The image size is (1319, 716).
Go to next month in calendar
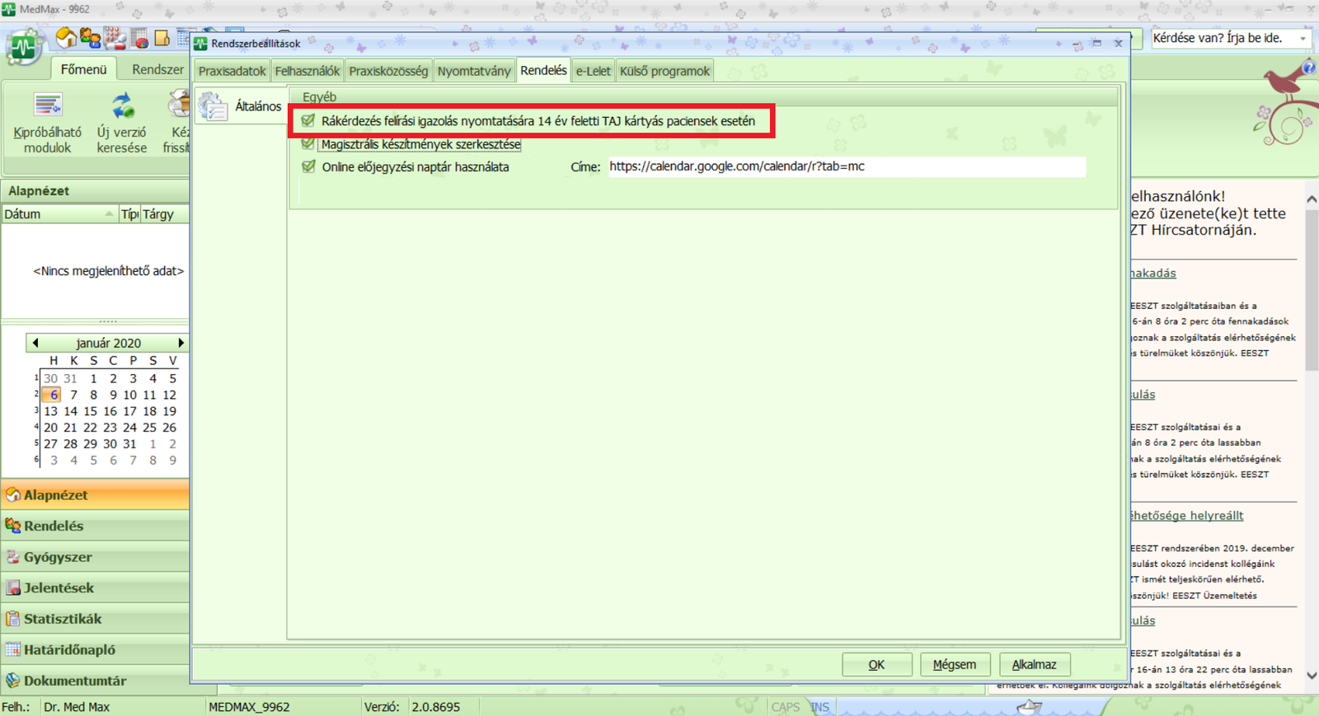pyautogui.click(x=181, y=343)
